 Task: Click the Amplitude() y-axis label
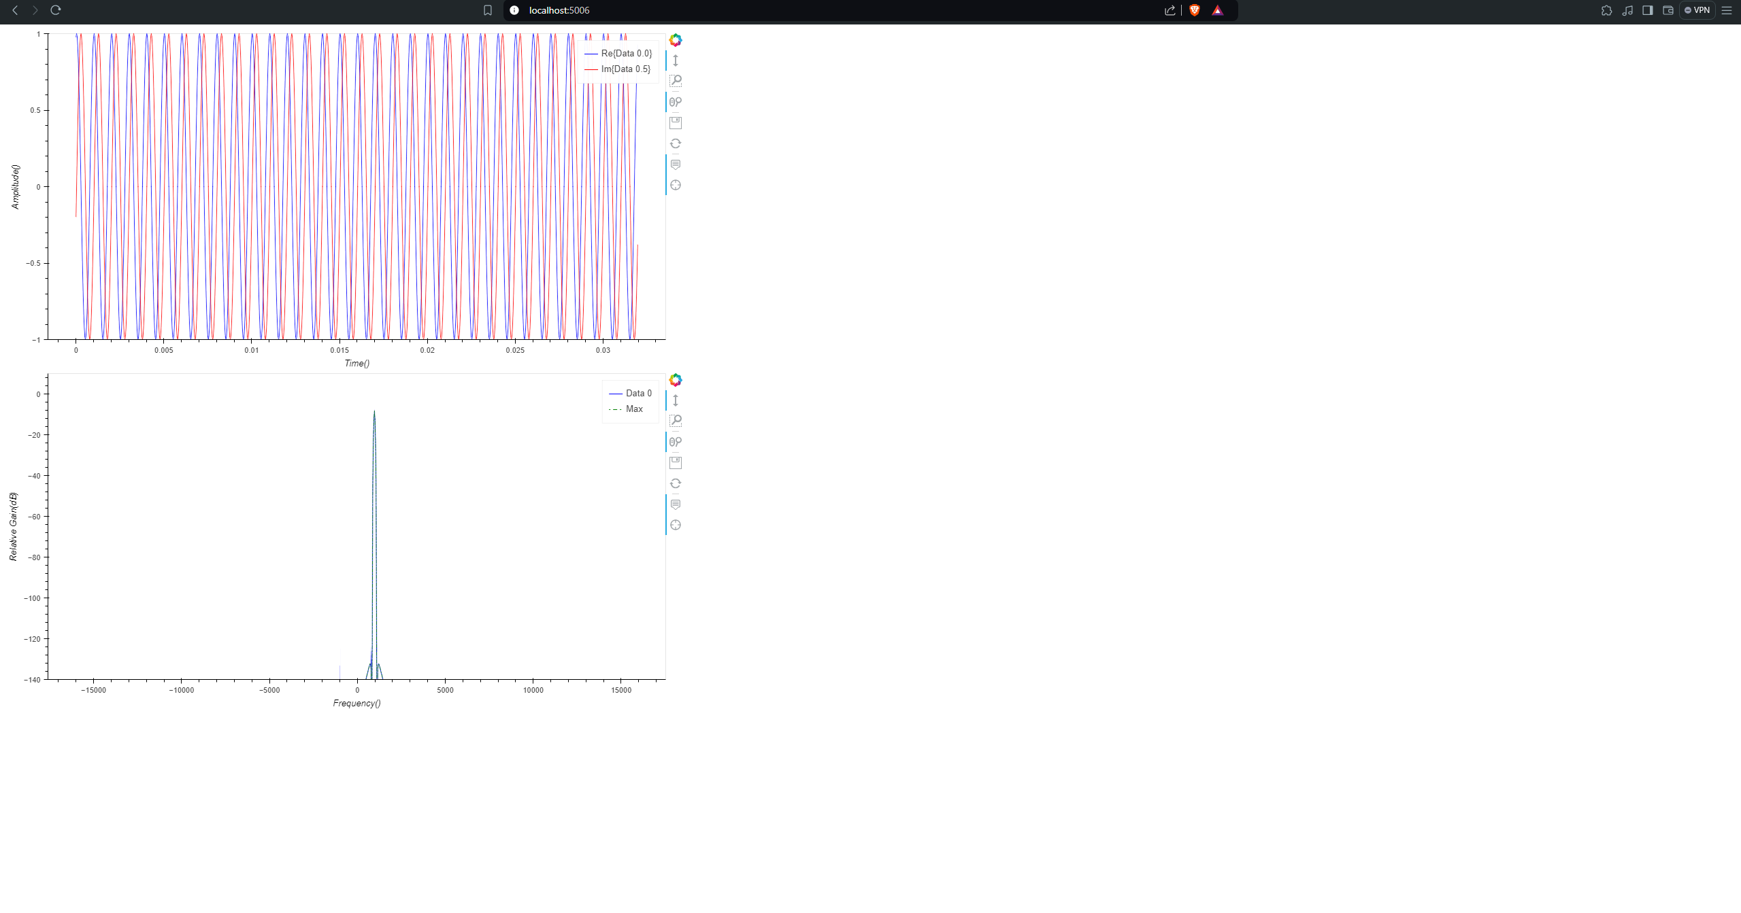click(16, 186)
